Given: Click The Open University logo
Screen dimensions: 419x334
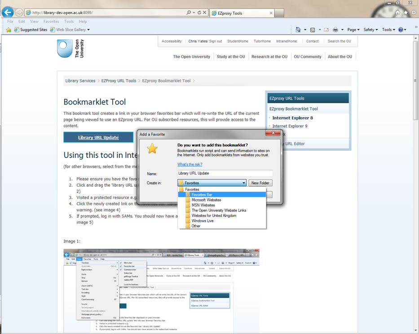Looking at the screenshot, I should point(71,48).
